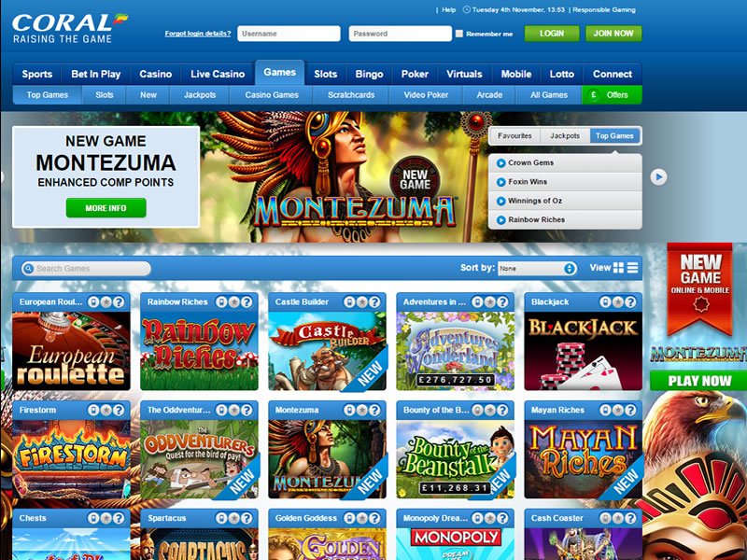Click the green LOGIN button
747x560 pixels.
click(x=552, y=34)
